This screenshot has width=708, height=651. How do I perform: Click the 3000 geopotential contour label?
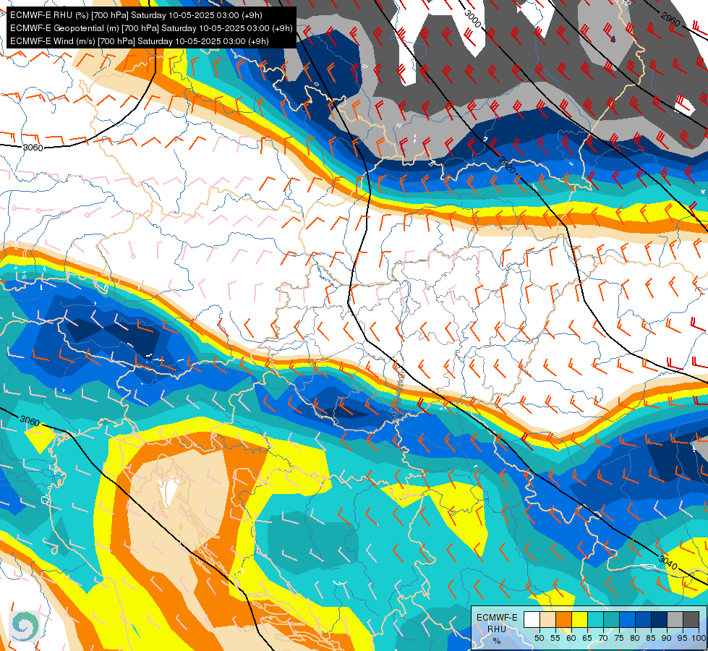click(x=473, y=19)
